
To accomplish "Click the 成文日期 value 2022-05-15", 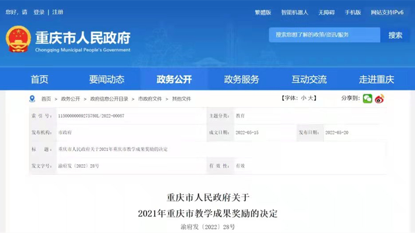I will click(247, 133).
